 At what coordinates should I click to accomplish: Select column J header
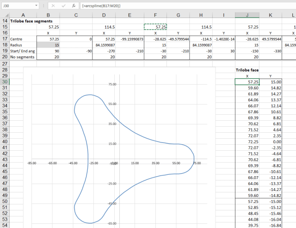coord(247,15)
